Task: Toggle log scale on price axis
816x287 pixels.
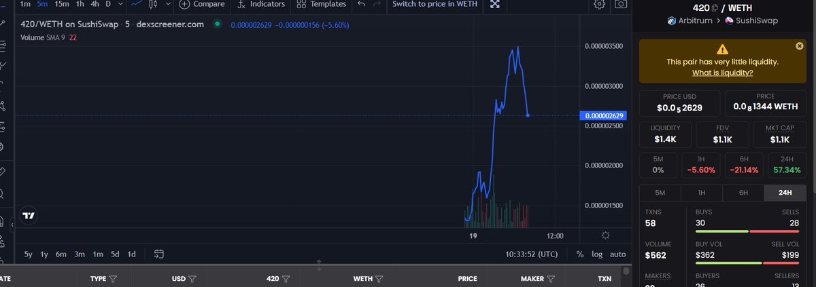Action: tap(597, 254)
